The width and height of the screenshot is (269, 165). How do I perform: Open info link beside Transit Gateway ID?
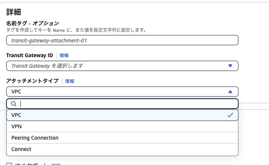64,56
